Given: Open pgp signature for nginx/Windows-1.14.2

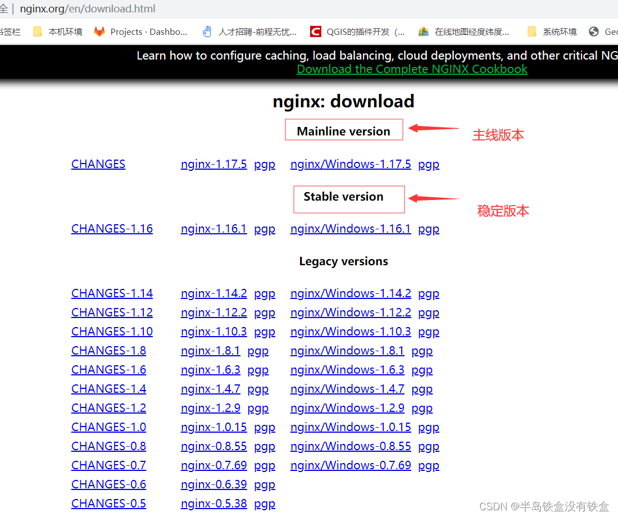Looking at the screenshot, I should [x=429, y=294].
